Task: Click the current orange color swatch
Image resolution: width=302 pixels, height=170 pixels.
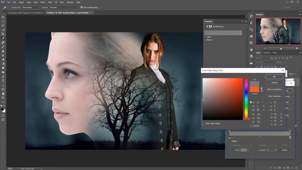Action: coord(254,89)
